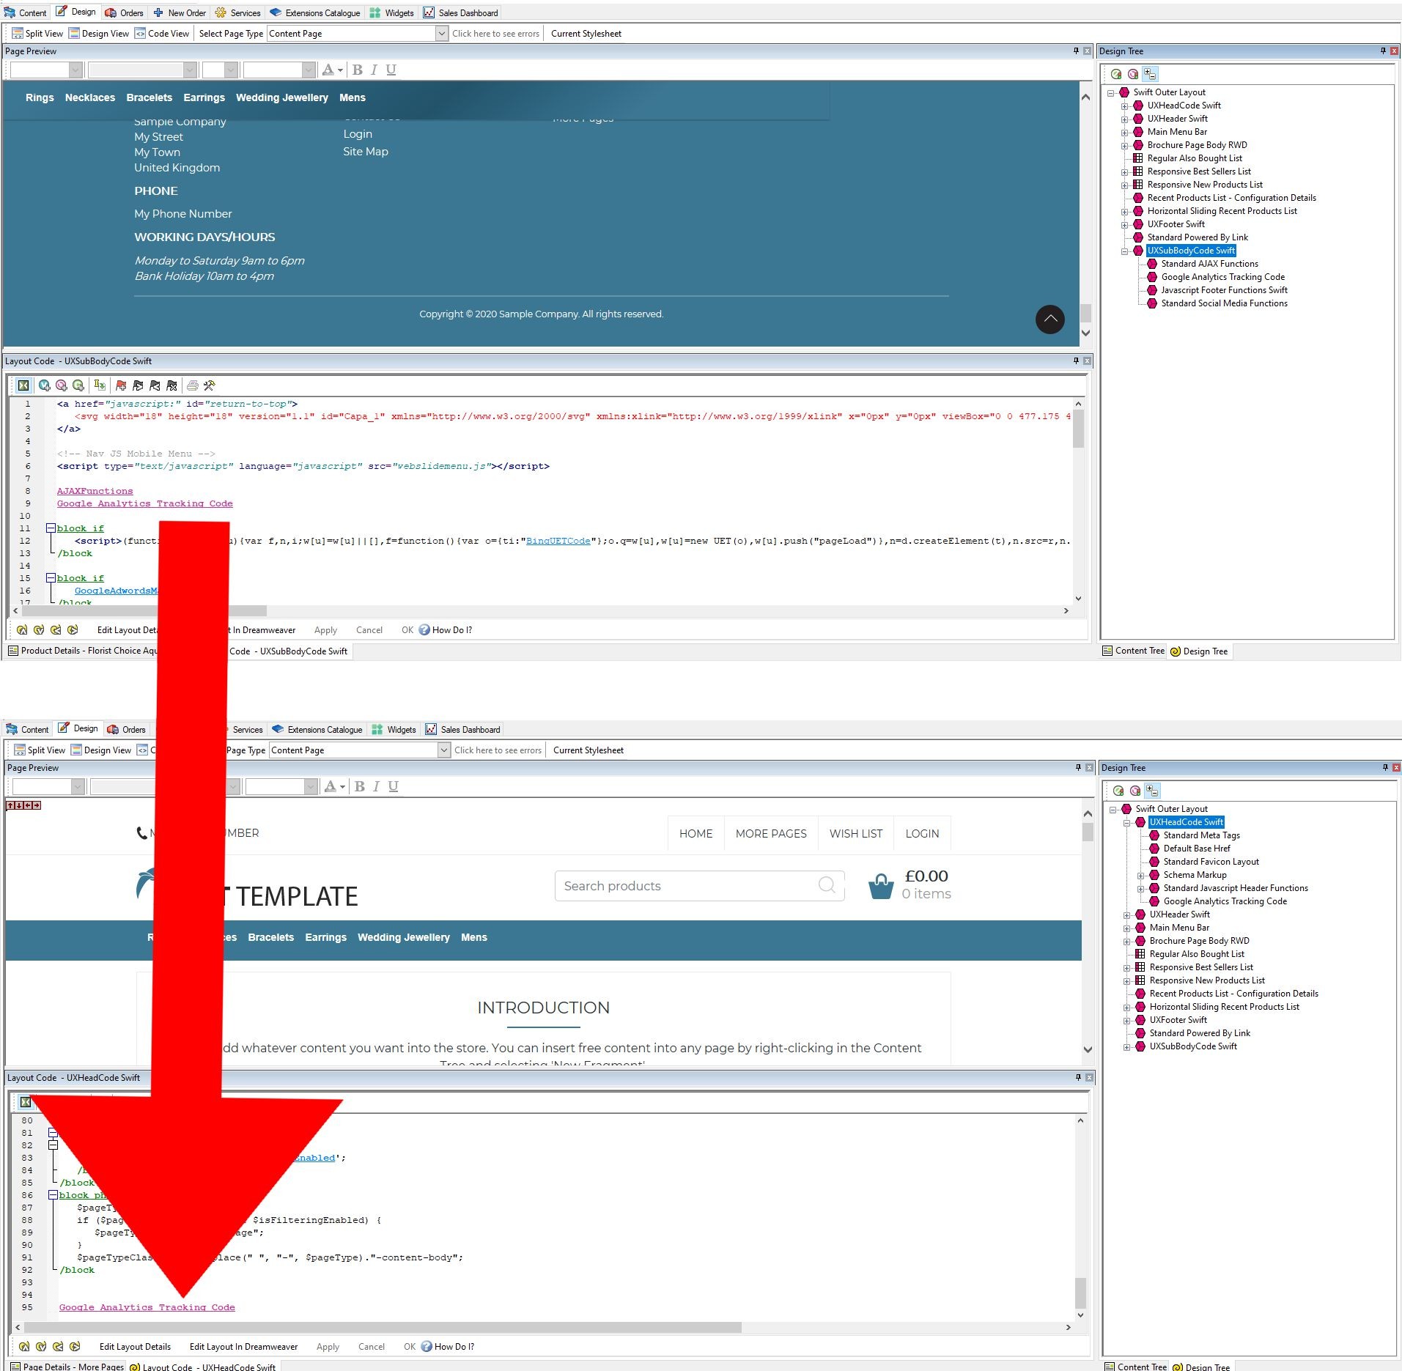Toggle pin on Layout Code - UXSubBodyCode Swift panel
1402x1371 pixels.
[x=1076, y=361]
